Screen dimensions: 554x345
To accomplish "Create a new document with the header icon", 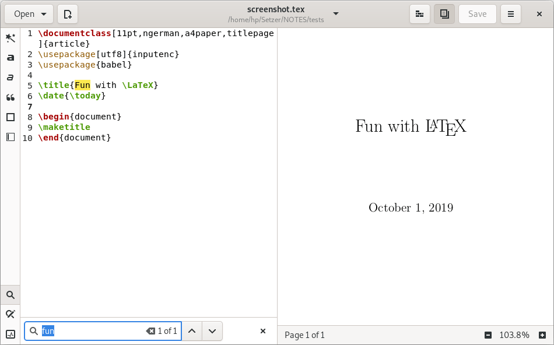I will (68, 14).
